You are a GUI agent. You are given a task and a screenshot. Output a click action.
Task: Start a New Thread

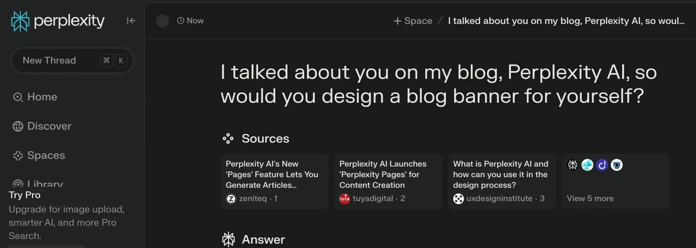pyautogui.click(x=72, y=60)
